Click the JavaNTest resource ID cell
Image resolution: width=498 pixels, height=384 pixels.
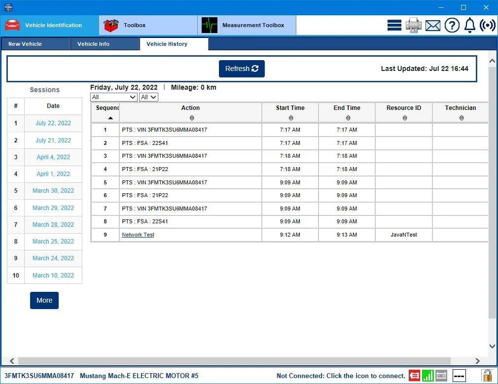(x=404, y=235)
